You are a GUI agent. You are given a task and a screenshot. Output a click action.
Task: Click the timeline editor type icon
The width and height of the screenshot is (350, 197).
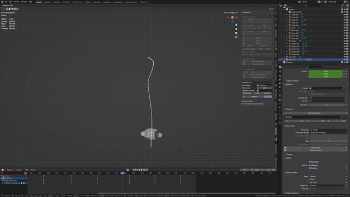(3, 170)
